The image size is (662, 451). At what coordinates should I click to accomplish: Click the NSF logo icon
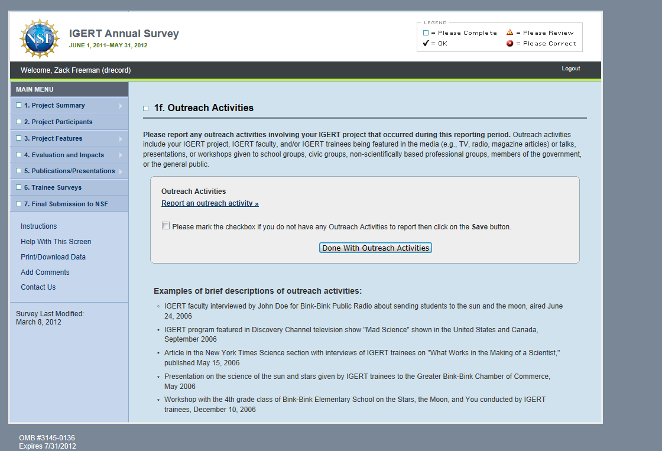click(40, 38)
